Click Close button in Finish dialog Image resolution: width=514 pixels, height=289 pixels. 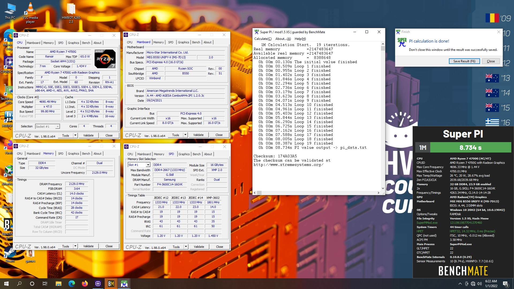click(x=491, y=61)
